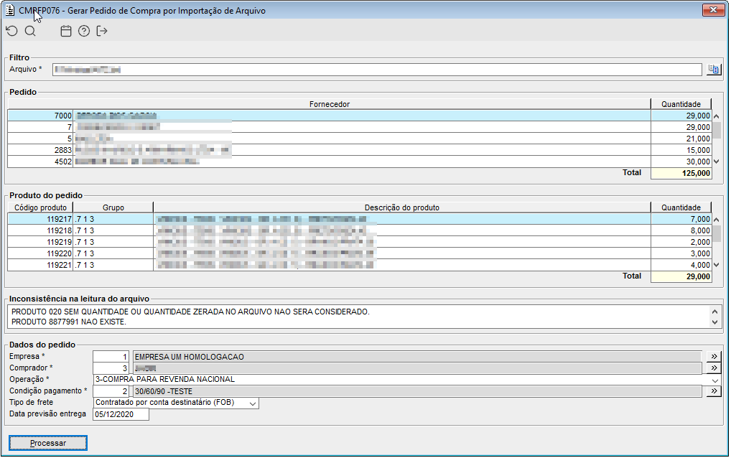This screenshot has width=731, height=458.
Task: Click the window document icon in title bar
Action: coord(10,10)
